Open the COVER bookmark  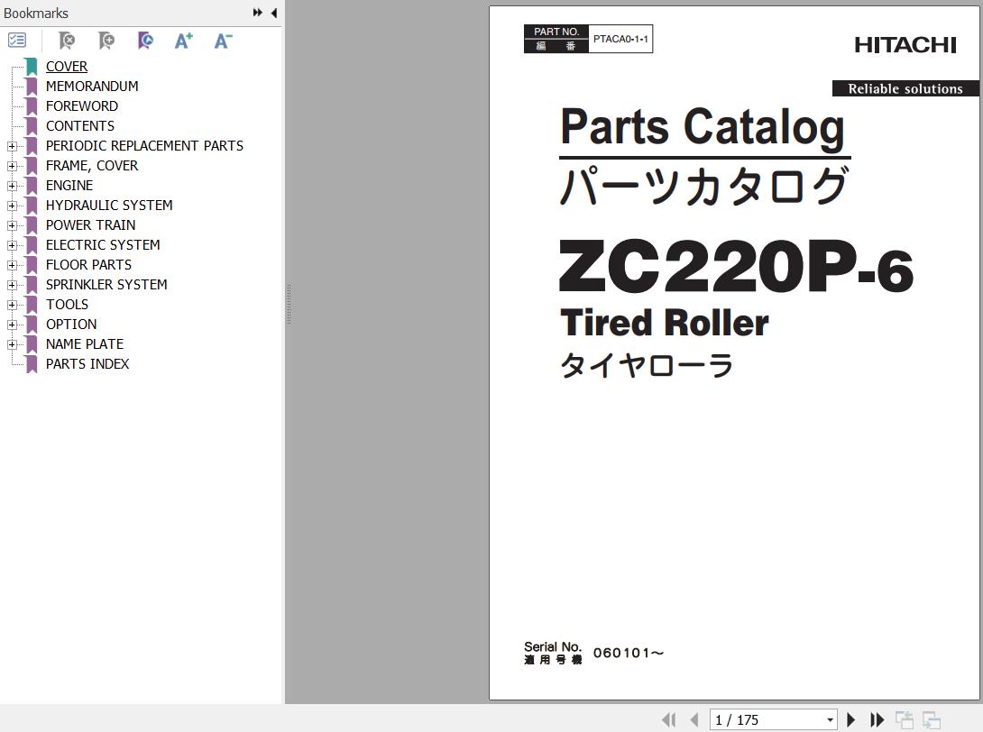coord(67,67)
